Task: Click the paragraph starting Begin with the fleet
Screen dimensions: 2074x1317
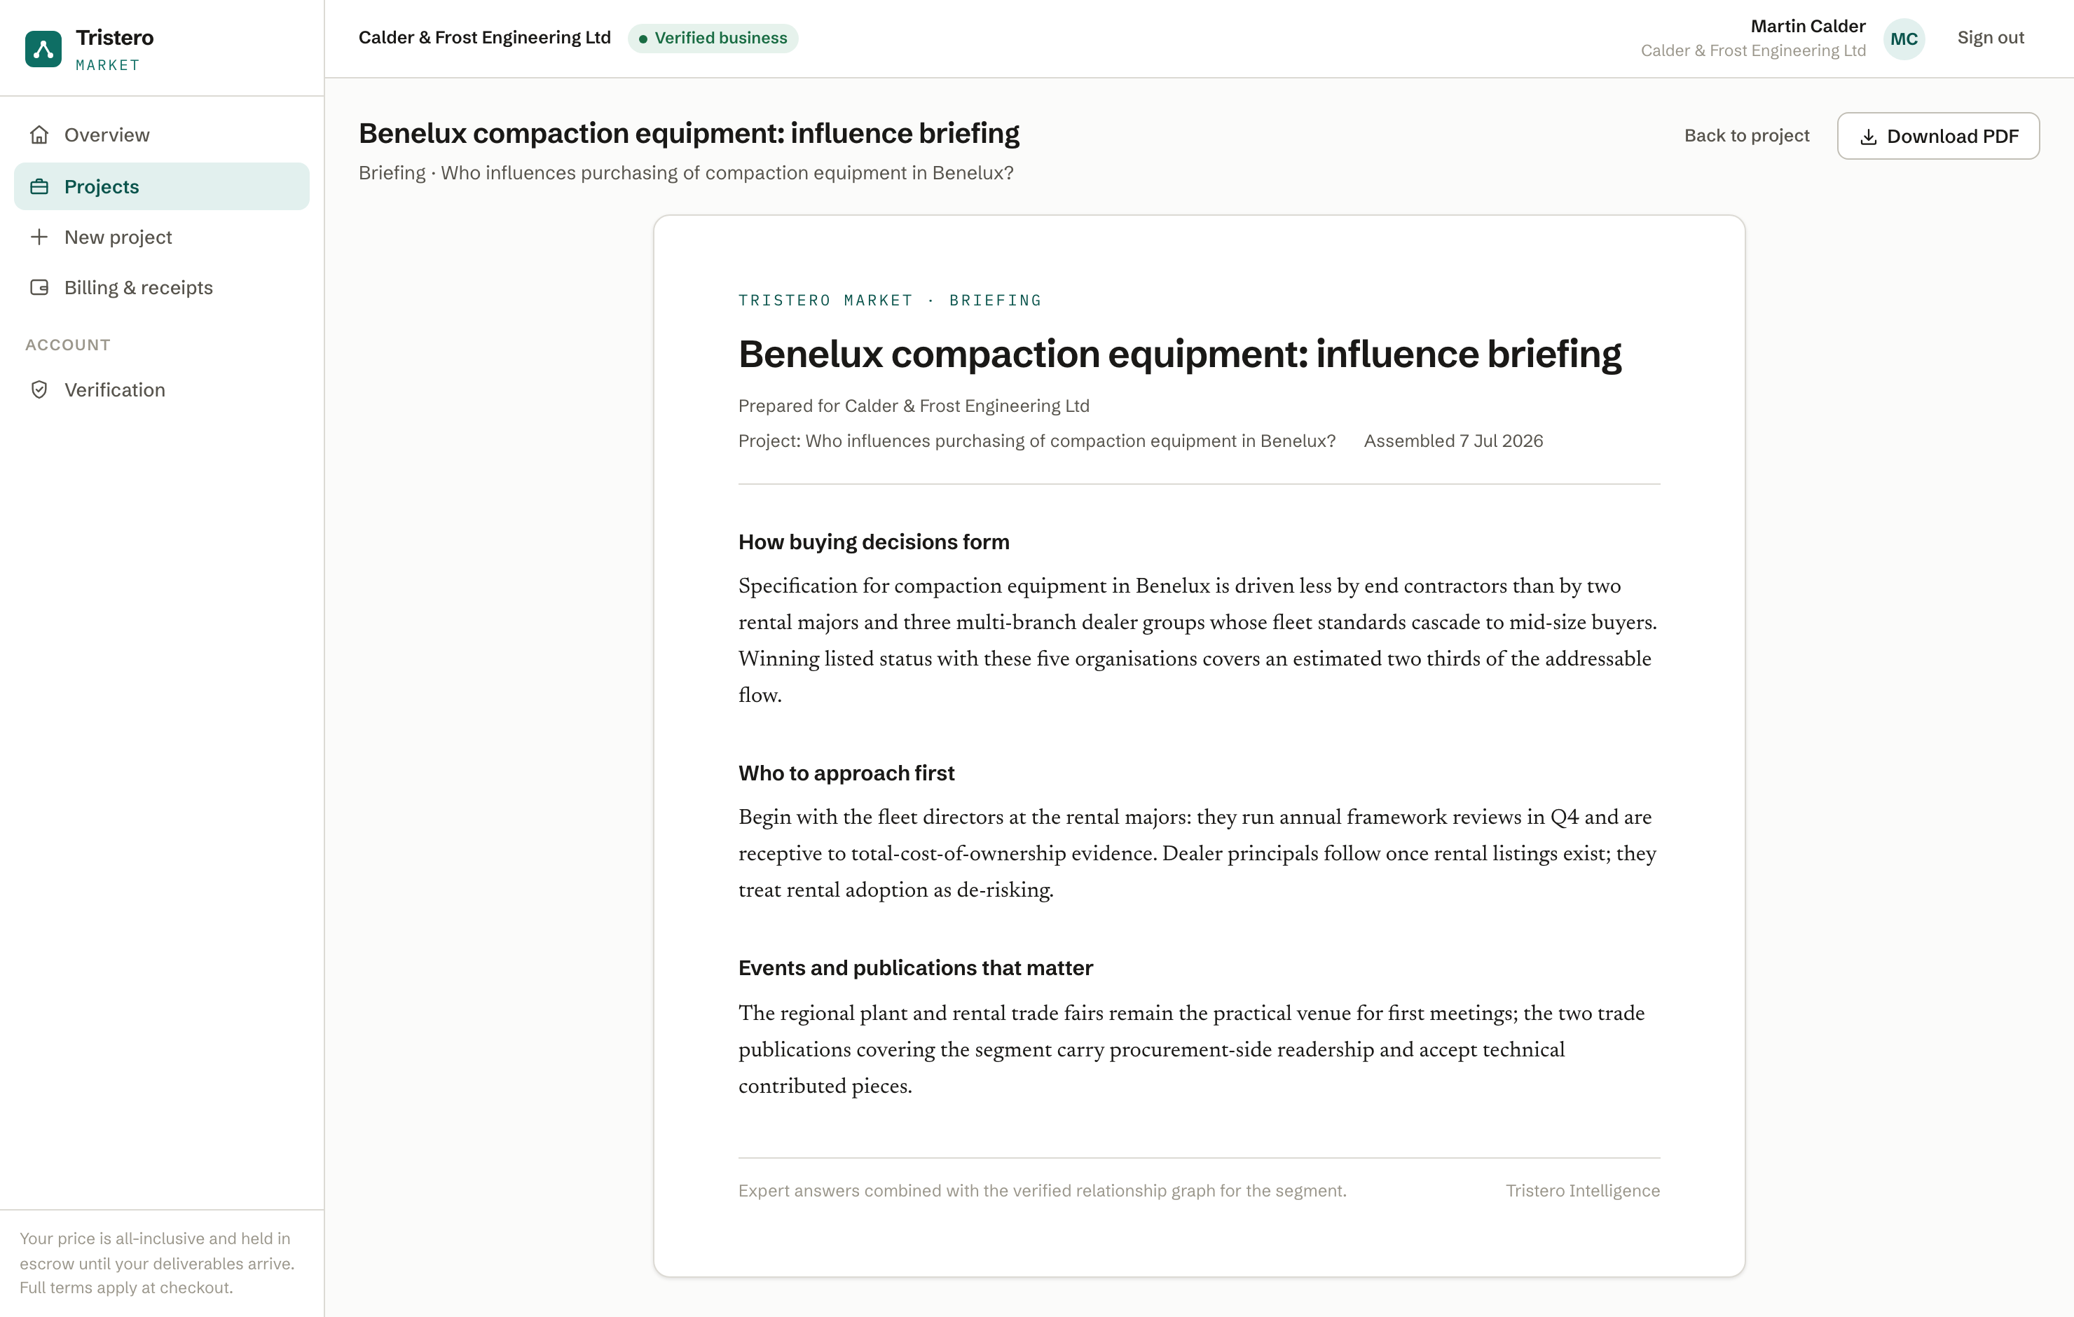Action: pyautogui.click(x=1199, y=853)
